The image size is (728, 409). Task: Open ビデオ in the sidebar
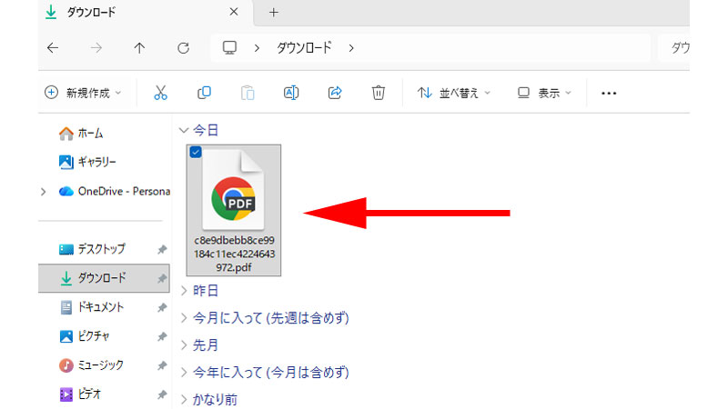coord(80,394)
